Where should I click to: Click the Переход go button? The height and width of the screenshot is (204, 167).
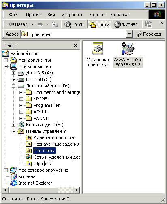tap(149, 34)
